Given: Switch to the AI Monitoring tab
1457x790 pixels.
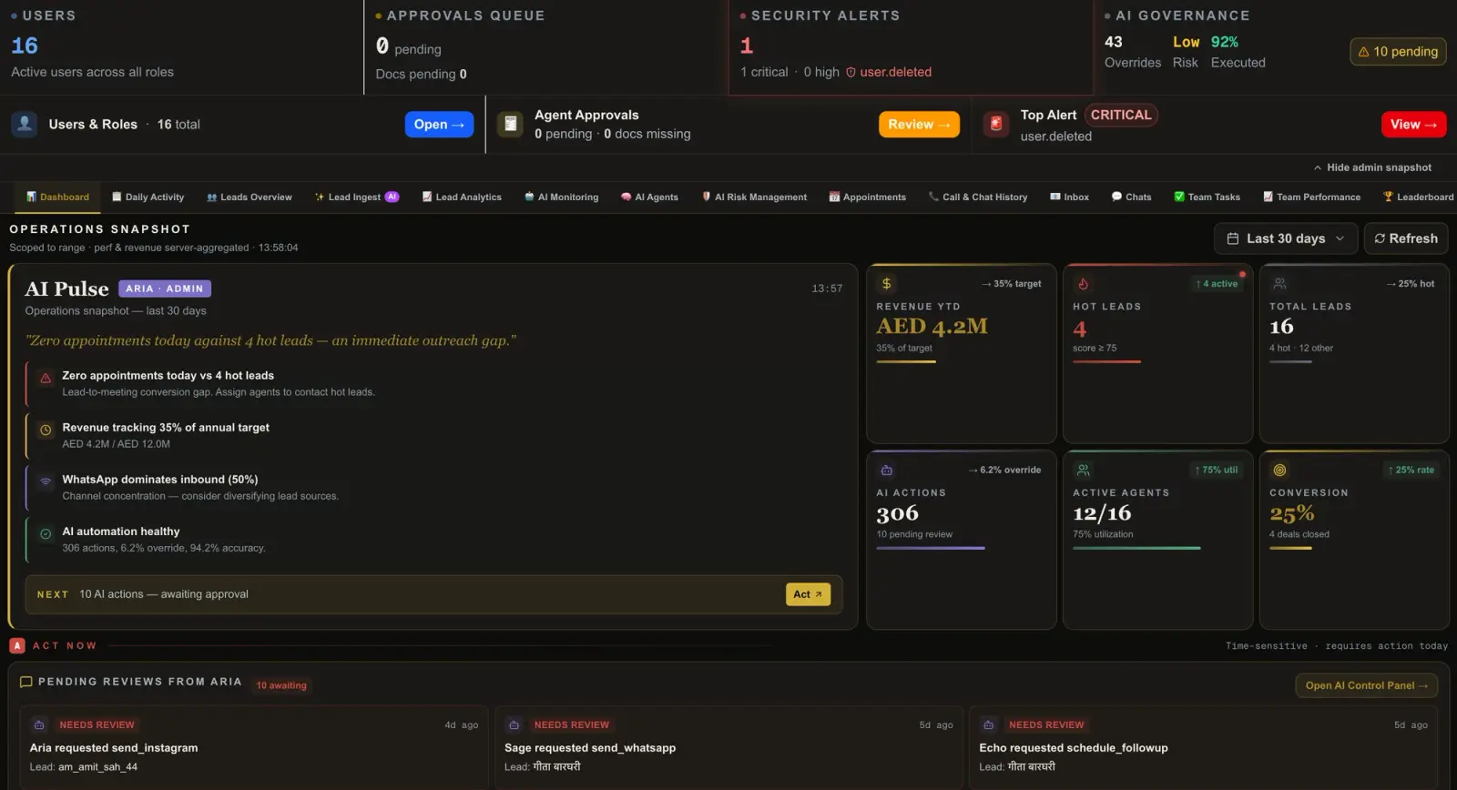Looking at the screenshot, I should pyautogui.click(x=561, y=197).
